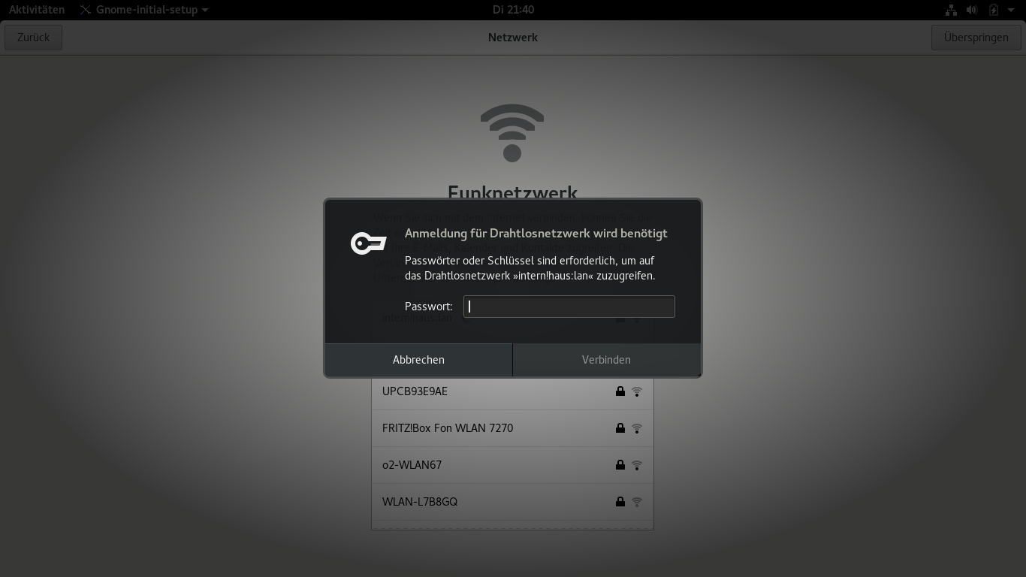The image size is (1026, 577).
Task: Open the Gnome-initial-setup app menu
Action: (x=144, y=10)
